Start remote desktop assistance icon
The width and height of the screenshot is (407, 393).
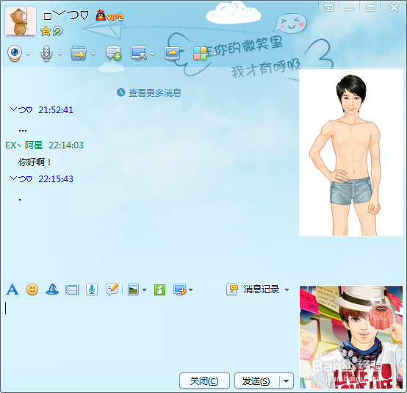[x=139, y=53]
